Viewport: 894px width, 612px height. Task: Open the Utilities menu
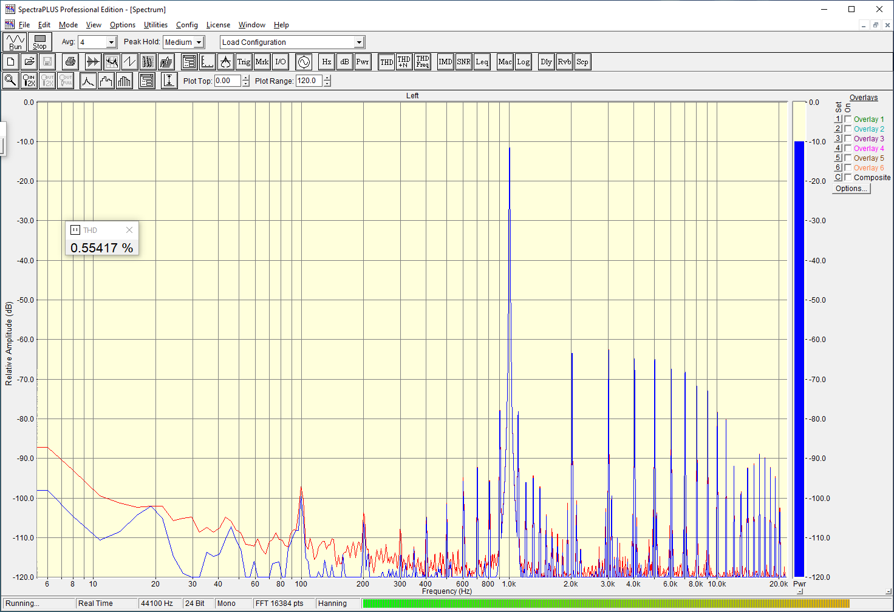pyautogui.click(x=155, y=25)
